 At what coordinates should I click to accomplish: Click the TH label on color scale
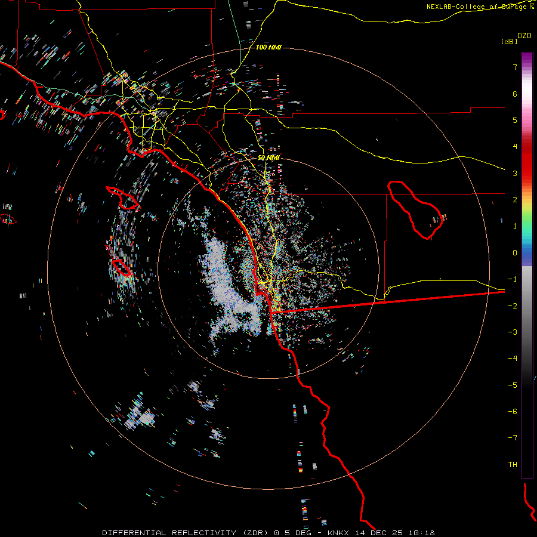[513, 465]
